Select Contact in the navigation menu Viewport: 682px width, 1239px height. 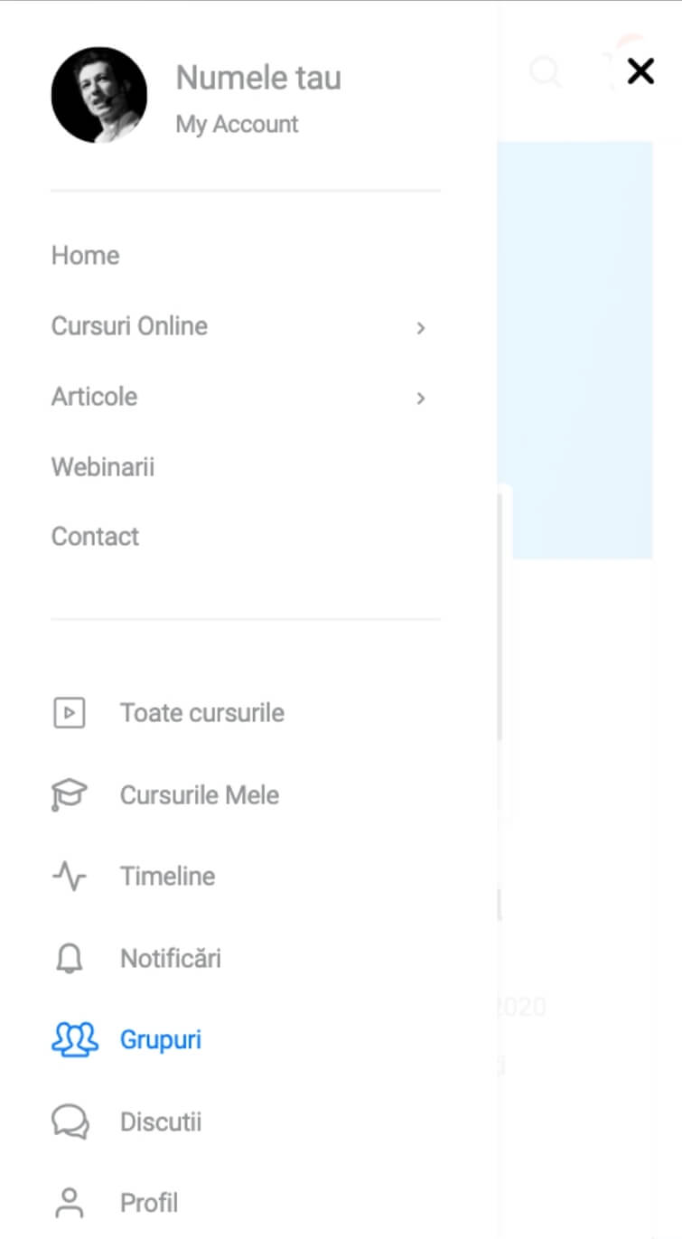(95, 536)
